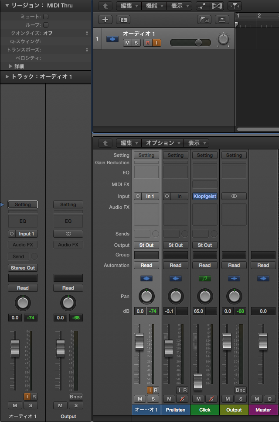The image size is (279, 422).
Task: Toggle the Flex view icon
Action: [x=217, y=6]
